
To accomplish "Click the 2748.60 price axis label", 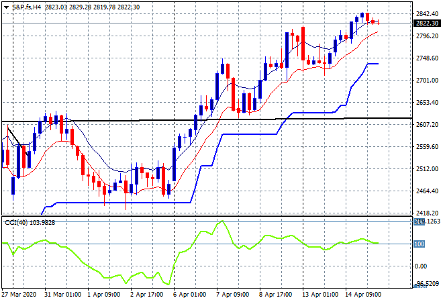I will (427, 58).
